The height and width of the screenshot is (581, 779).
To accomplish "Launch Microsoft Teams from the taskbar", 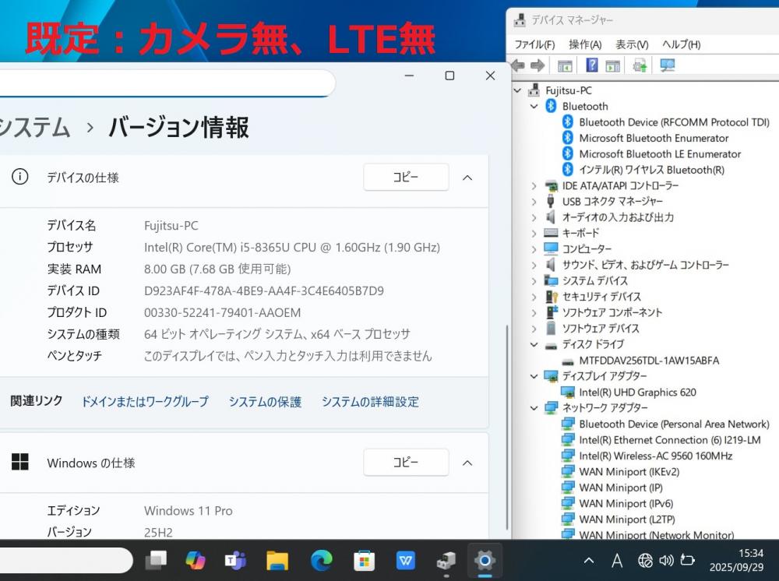I will pyautogui.click(x=235, y=560).
